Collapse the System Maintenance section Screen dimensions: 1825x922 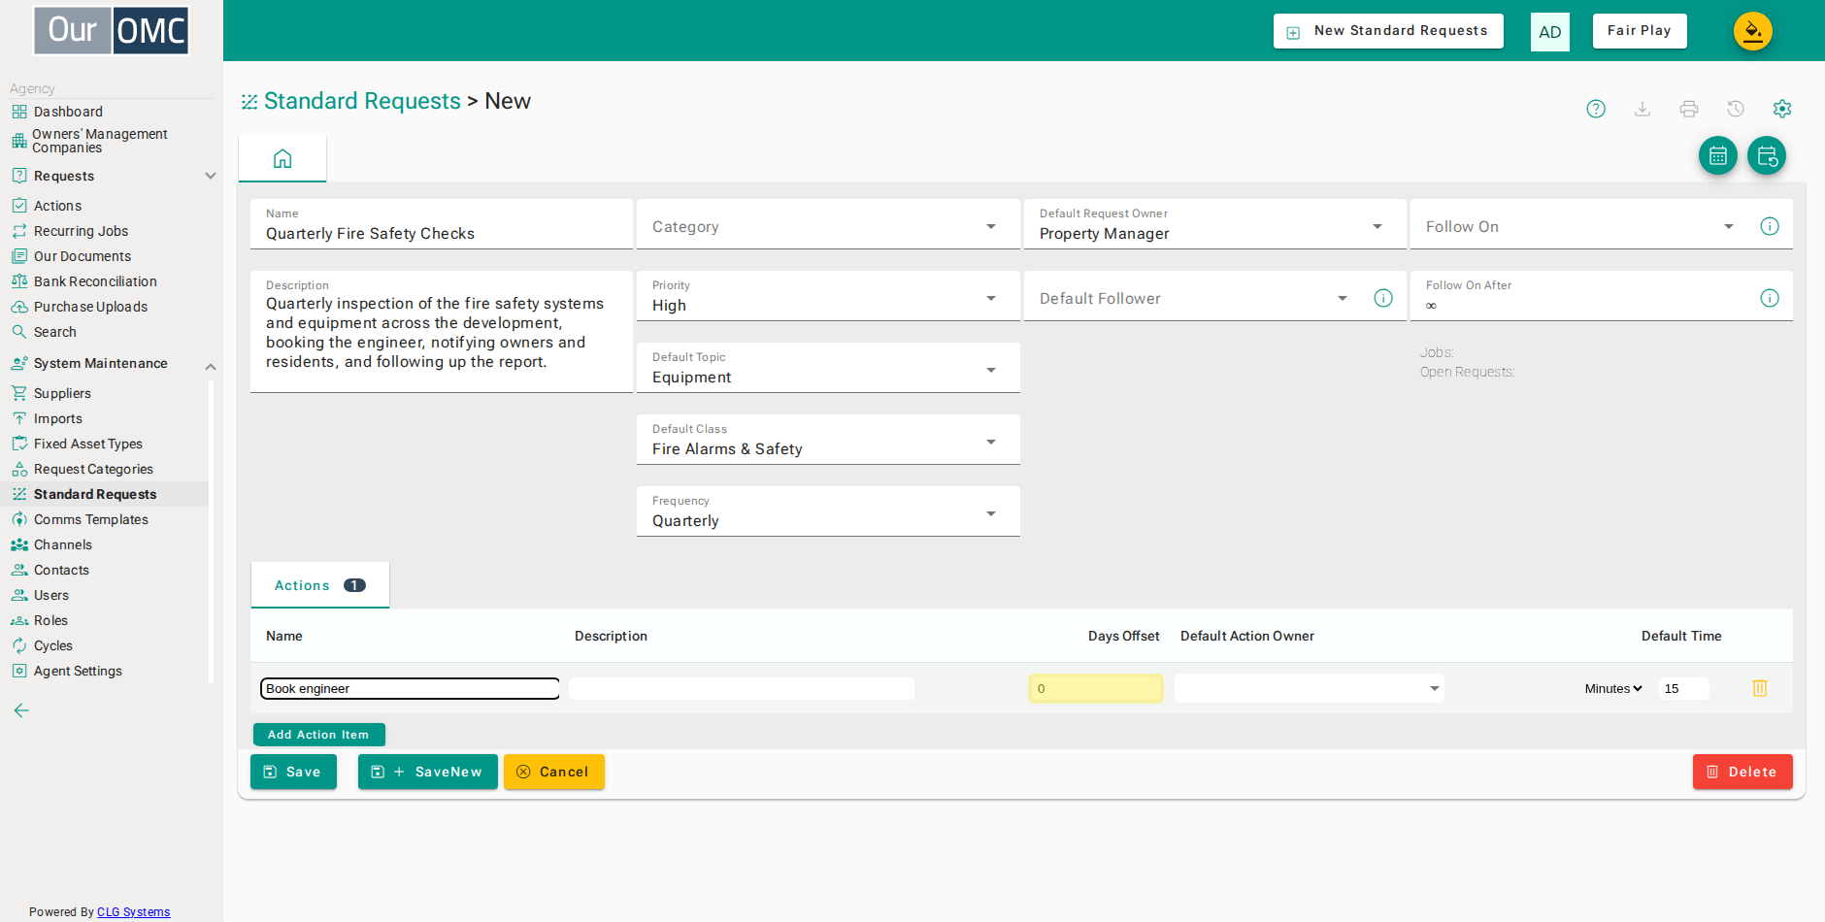[210, 366]
